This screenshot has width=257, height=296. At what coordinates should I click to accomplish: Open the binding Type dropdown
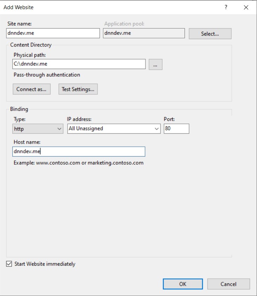[x=38, y=129]
